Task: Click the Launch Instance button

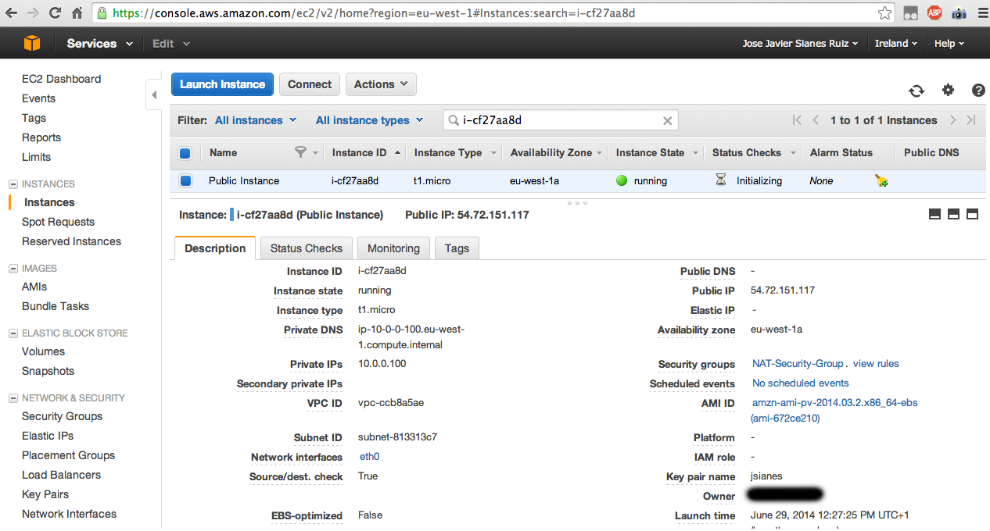Action: (x=222, y=84)
